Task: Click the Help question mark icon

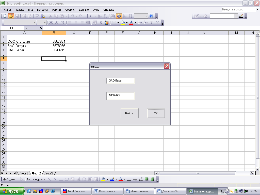Action: click(x=151, y=16)
